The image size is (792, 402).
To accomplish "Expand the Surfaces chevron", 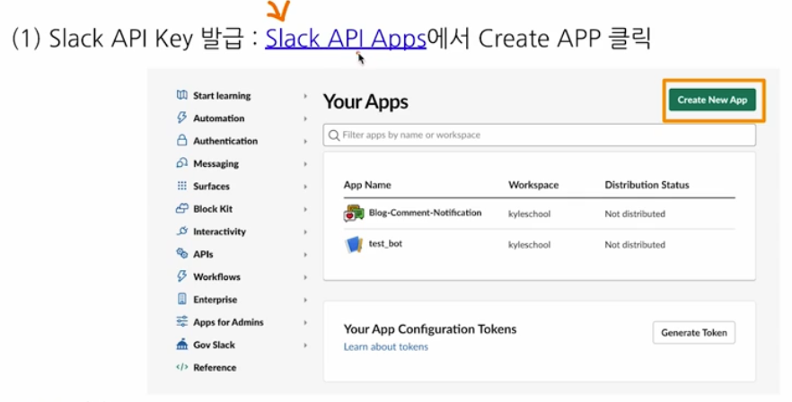I will [x=305, y=187].
